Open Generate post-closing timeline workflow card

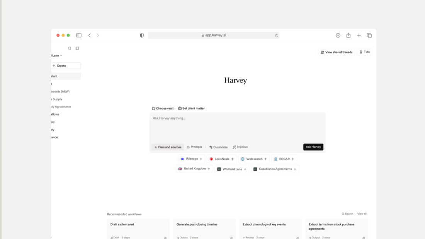point(204,229)
